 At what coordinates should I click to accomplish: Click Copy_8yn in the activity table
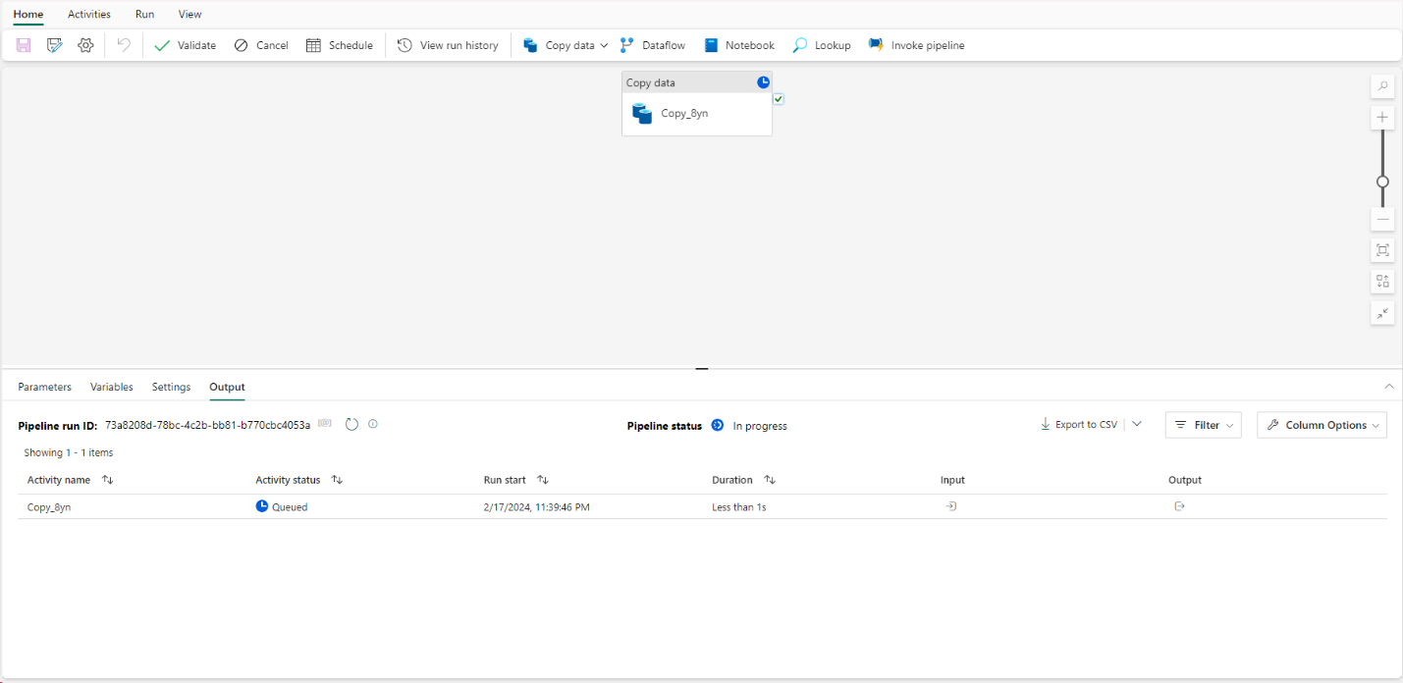click(49, 507)
